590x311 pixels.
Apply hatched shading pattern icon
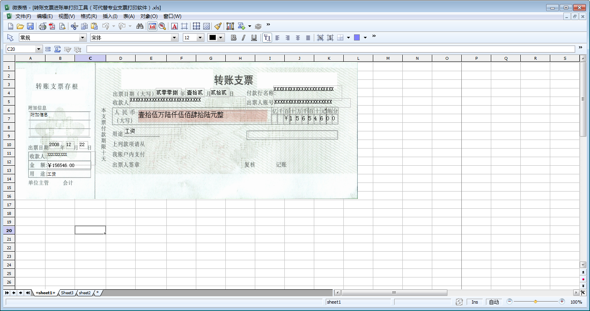click(x=206, y=26)
